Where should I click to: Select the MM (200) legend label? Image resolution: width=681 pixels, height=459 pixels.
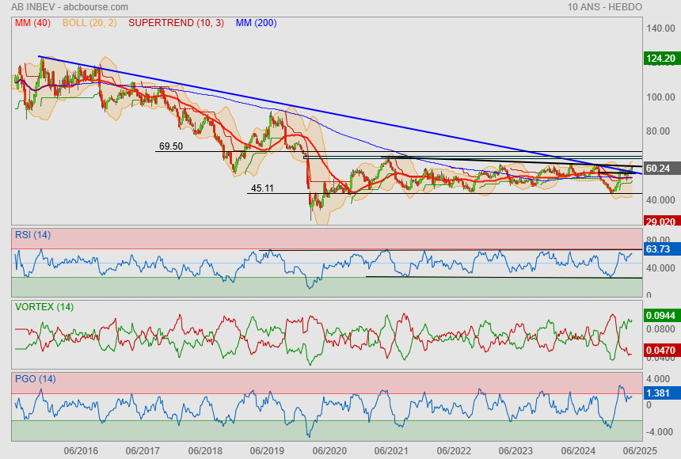[257, 23]
